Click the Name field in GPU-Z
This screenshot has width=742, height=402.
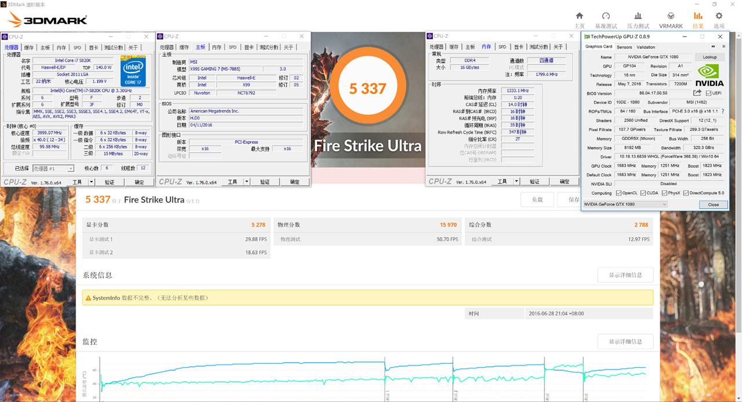[654, 57]
